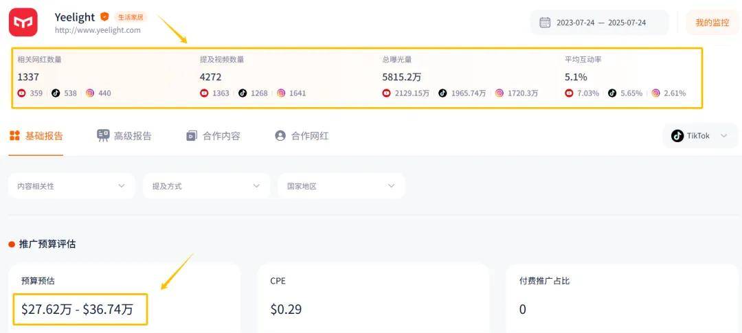Screen dimensions: 742x333
Task: Expand the 提及方式 dropdown
Action: (206, 186)
